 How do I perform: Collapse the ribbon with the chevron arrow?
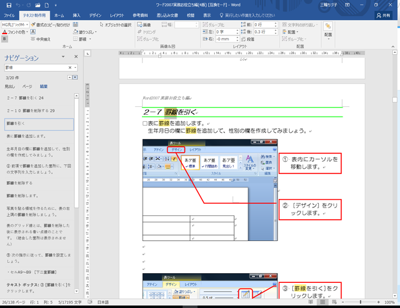(393, 46)
